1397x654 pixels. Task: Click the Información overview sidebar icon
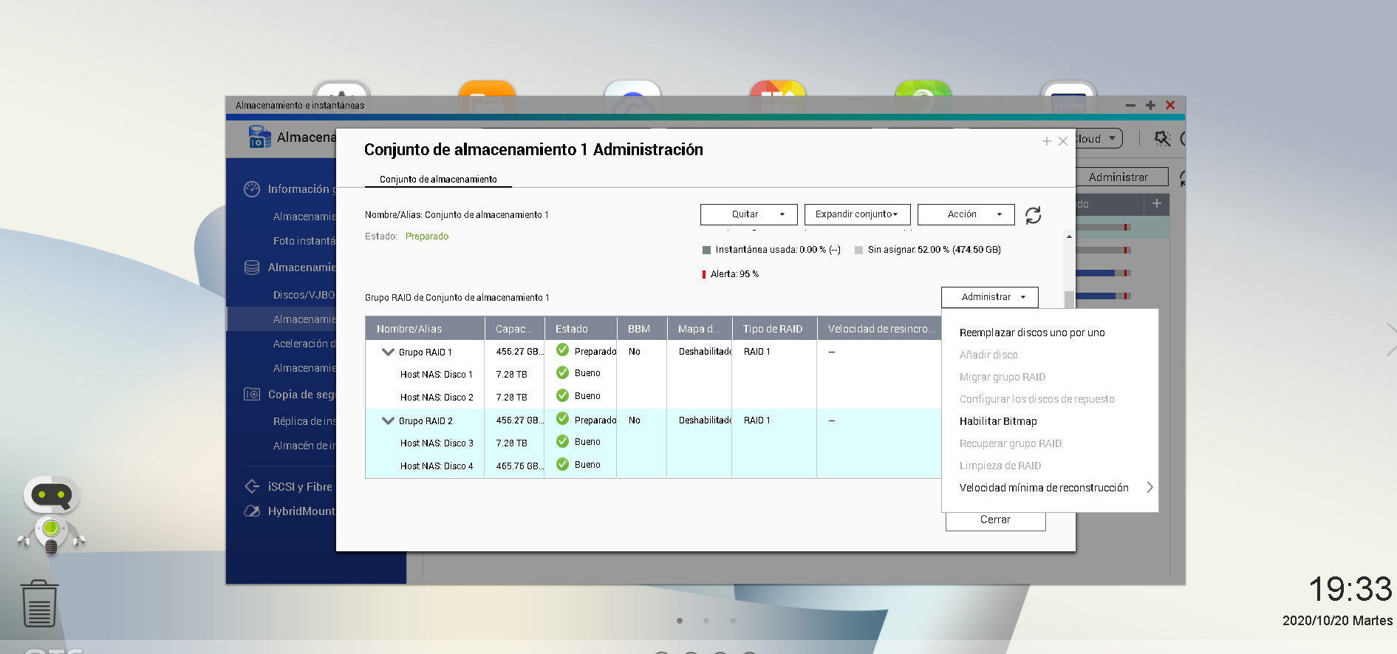(x=252, y=189)
